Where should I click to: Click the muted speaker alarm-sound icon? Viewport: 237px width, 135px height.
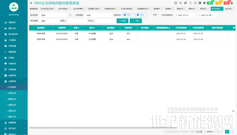tap(185, 3)
